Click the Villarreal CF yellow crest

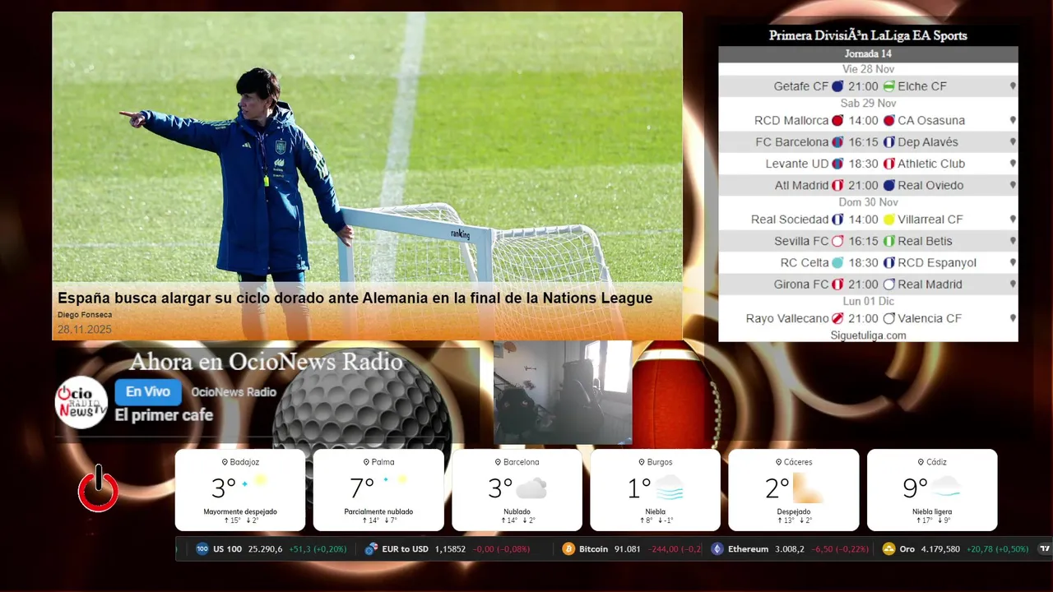pyautogui.click(x=888, y=220)
